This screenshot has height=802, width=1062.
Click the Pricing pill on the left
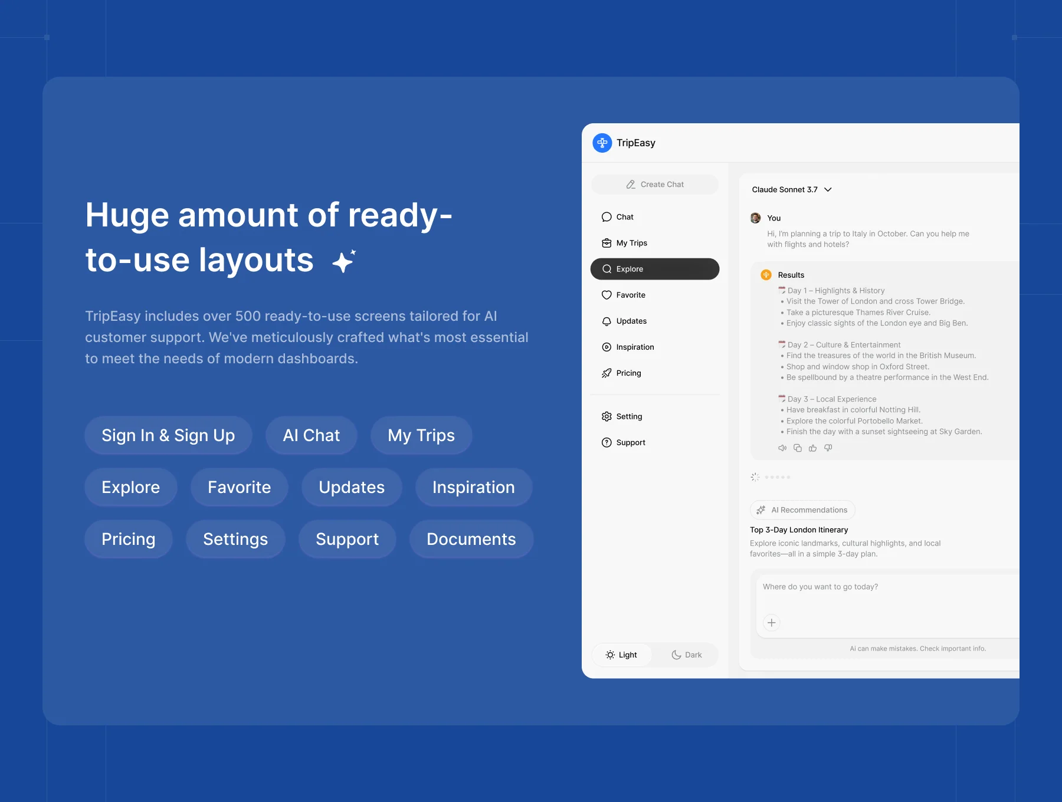(129, 539)
